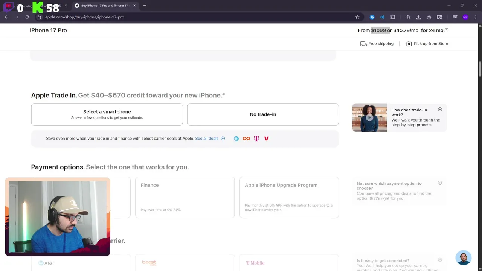Open the purple profile avatar
The image size is (482, 271).
[x=465, y=17]
